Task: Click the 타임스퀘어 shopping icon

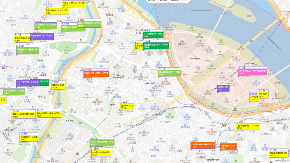Action: tap(142, 107)
